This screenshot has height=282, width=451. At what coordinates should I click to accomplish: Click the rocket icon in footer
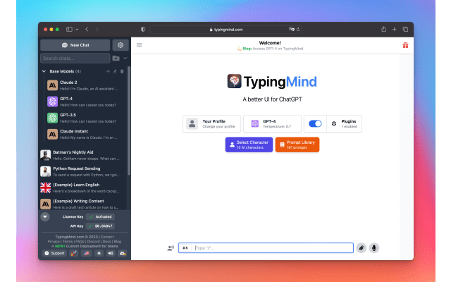[74, 253]
